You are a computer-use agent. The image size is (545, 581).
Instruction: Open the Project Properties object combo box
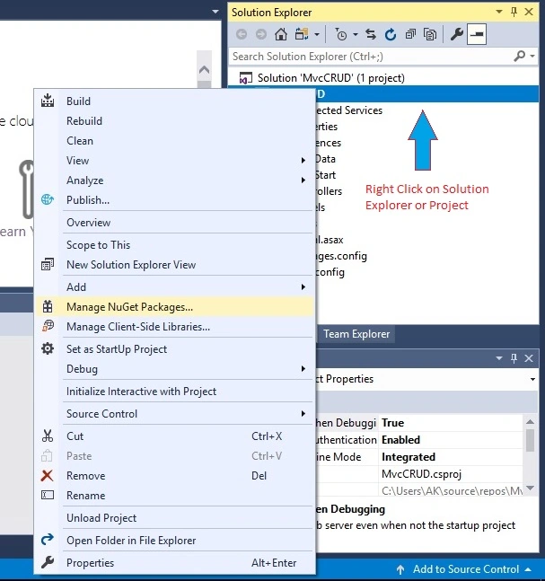click(x=426, y=379)
